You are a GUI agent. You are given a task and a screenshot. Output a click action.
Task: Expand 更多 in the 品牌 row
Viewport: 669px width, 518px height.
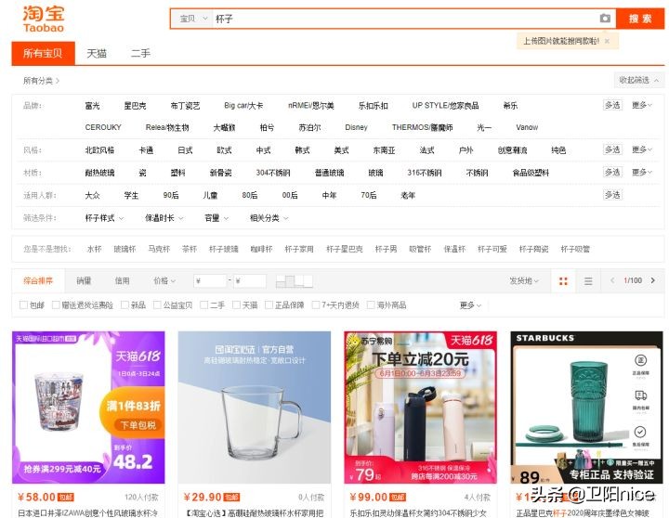pyautogui.click(x=642, y=105)
